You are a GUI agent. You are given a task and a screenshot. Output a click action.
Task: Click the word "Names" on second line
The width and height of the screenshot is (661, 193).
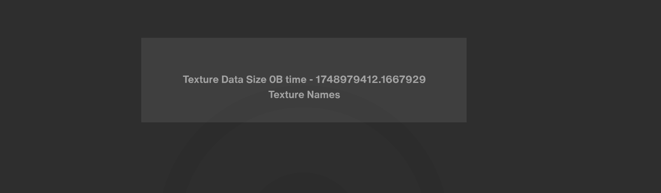click(323, 94)
